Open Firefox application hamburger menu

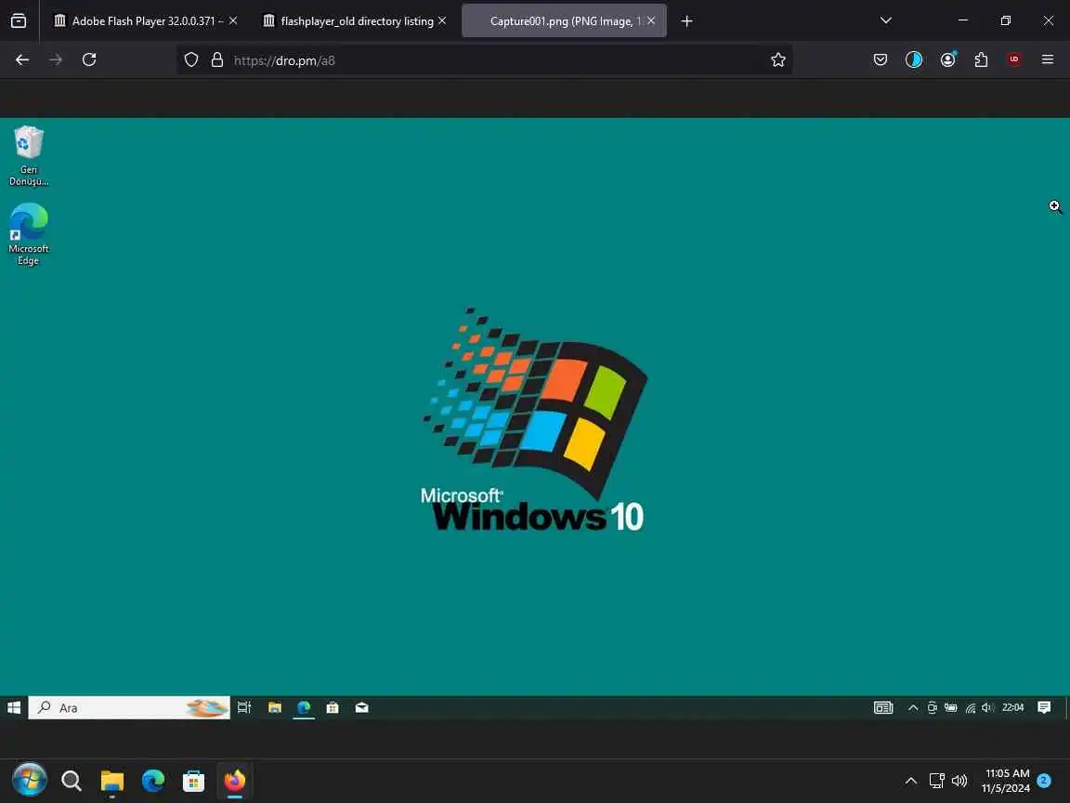point(1048,60)
